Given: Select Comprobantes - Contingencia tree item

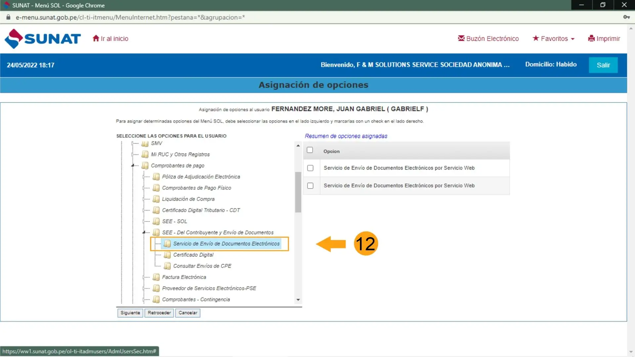Looking at the screenshot, I should point(196,299).
